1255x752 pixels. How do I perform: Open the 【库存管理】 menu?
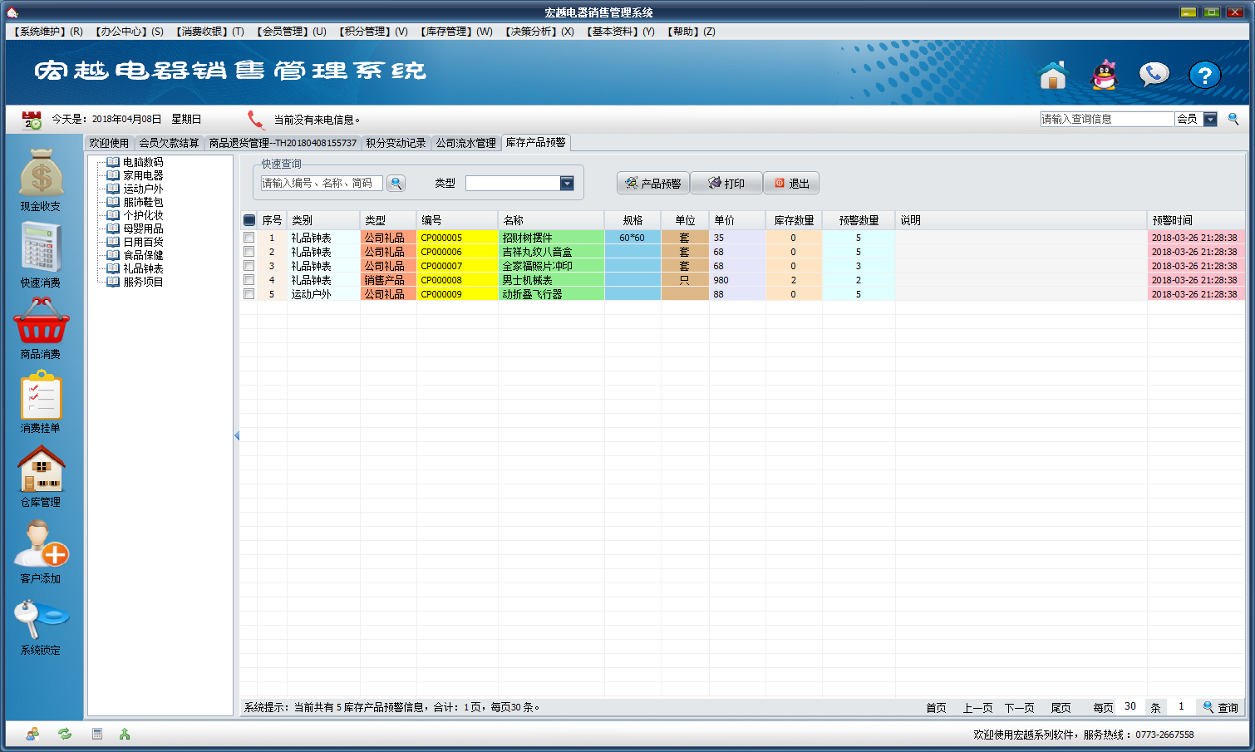click(456, 32)
